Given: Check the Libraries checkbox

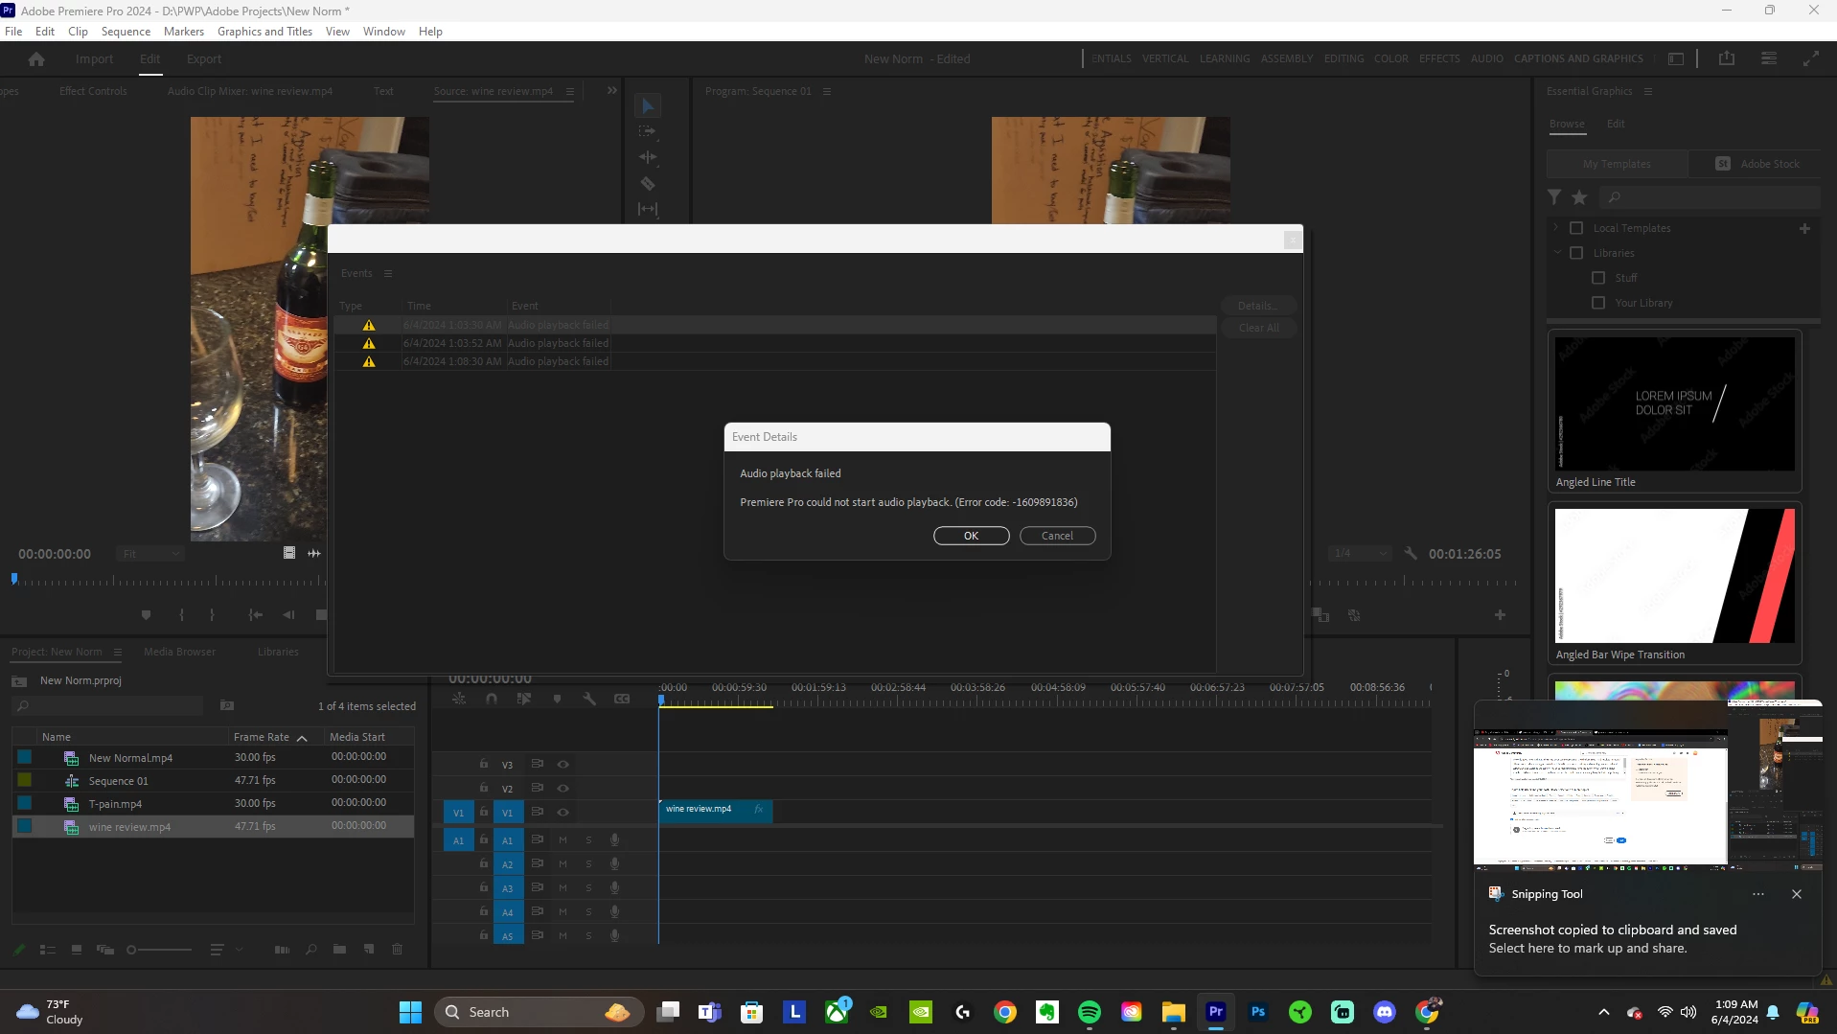Looking at the screenshot, I should coord(1576,253).
